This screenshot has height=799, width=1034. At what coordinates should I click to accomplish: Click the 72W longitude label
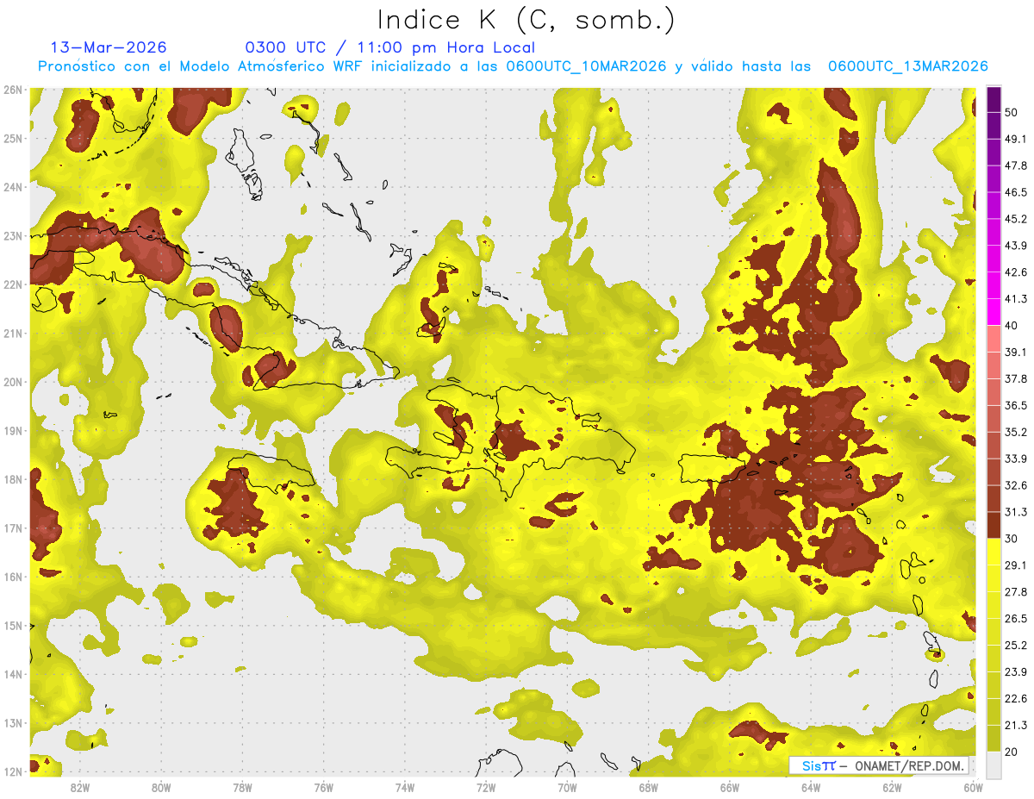(x=486, y=787)
